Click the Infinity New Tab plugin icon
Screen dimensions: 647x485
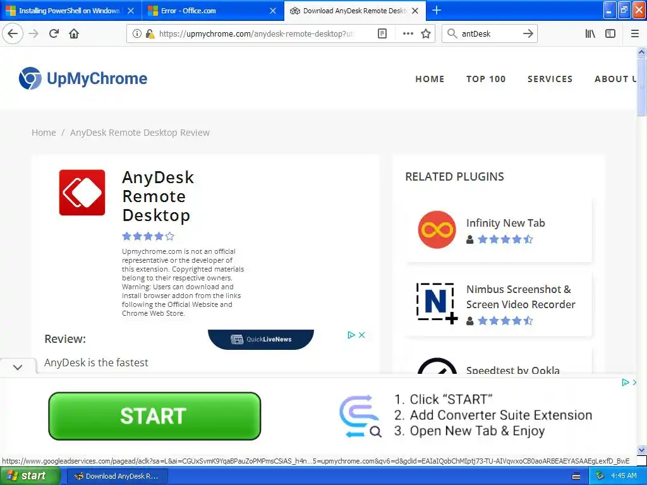[x=437, y=229]
